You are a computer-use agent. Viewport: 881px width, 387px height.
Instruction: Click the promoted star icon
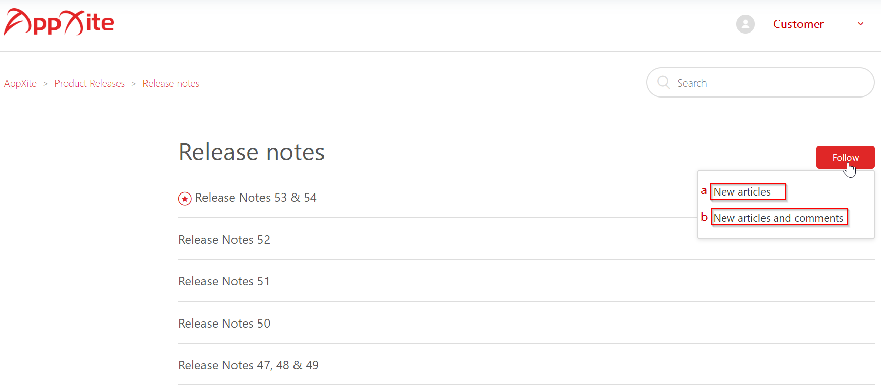(185, 199)
